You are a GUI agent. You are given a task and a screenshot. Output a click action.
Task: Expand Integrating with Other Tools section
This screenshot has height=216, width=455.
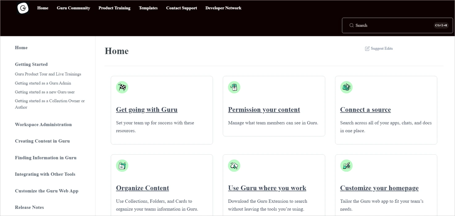[45, 174]
